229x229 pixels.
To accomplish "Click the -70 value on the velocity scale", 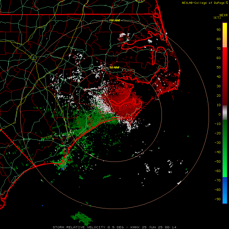I will (218, 180).
